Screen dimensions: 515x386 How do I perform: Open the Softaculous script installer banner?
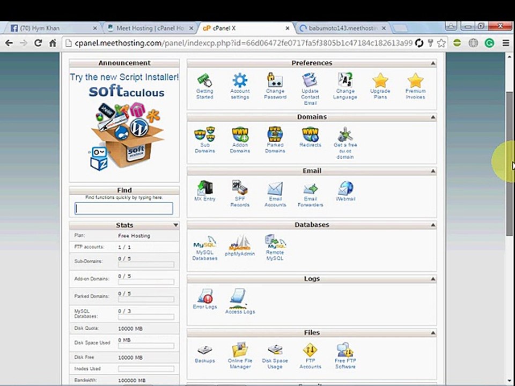(x=127, y=128)
